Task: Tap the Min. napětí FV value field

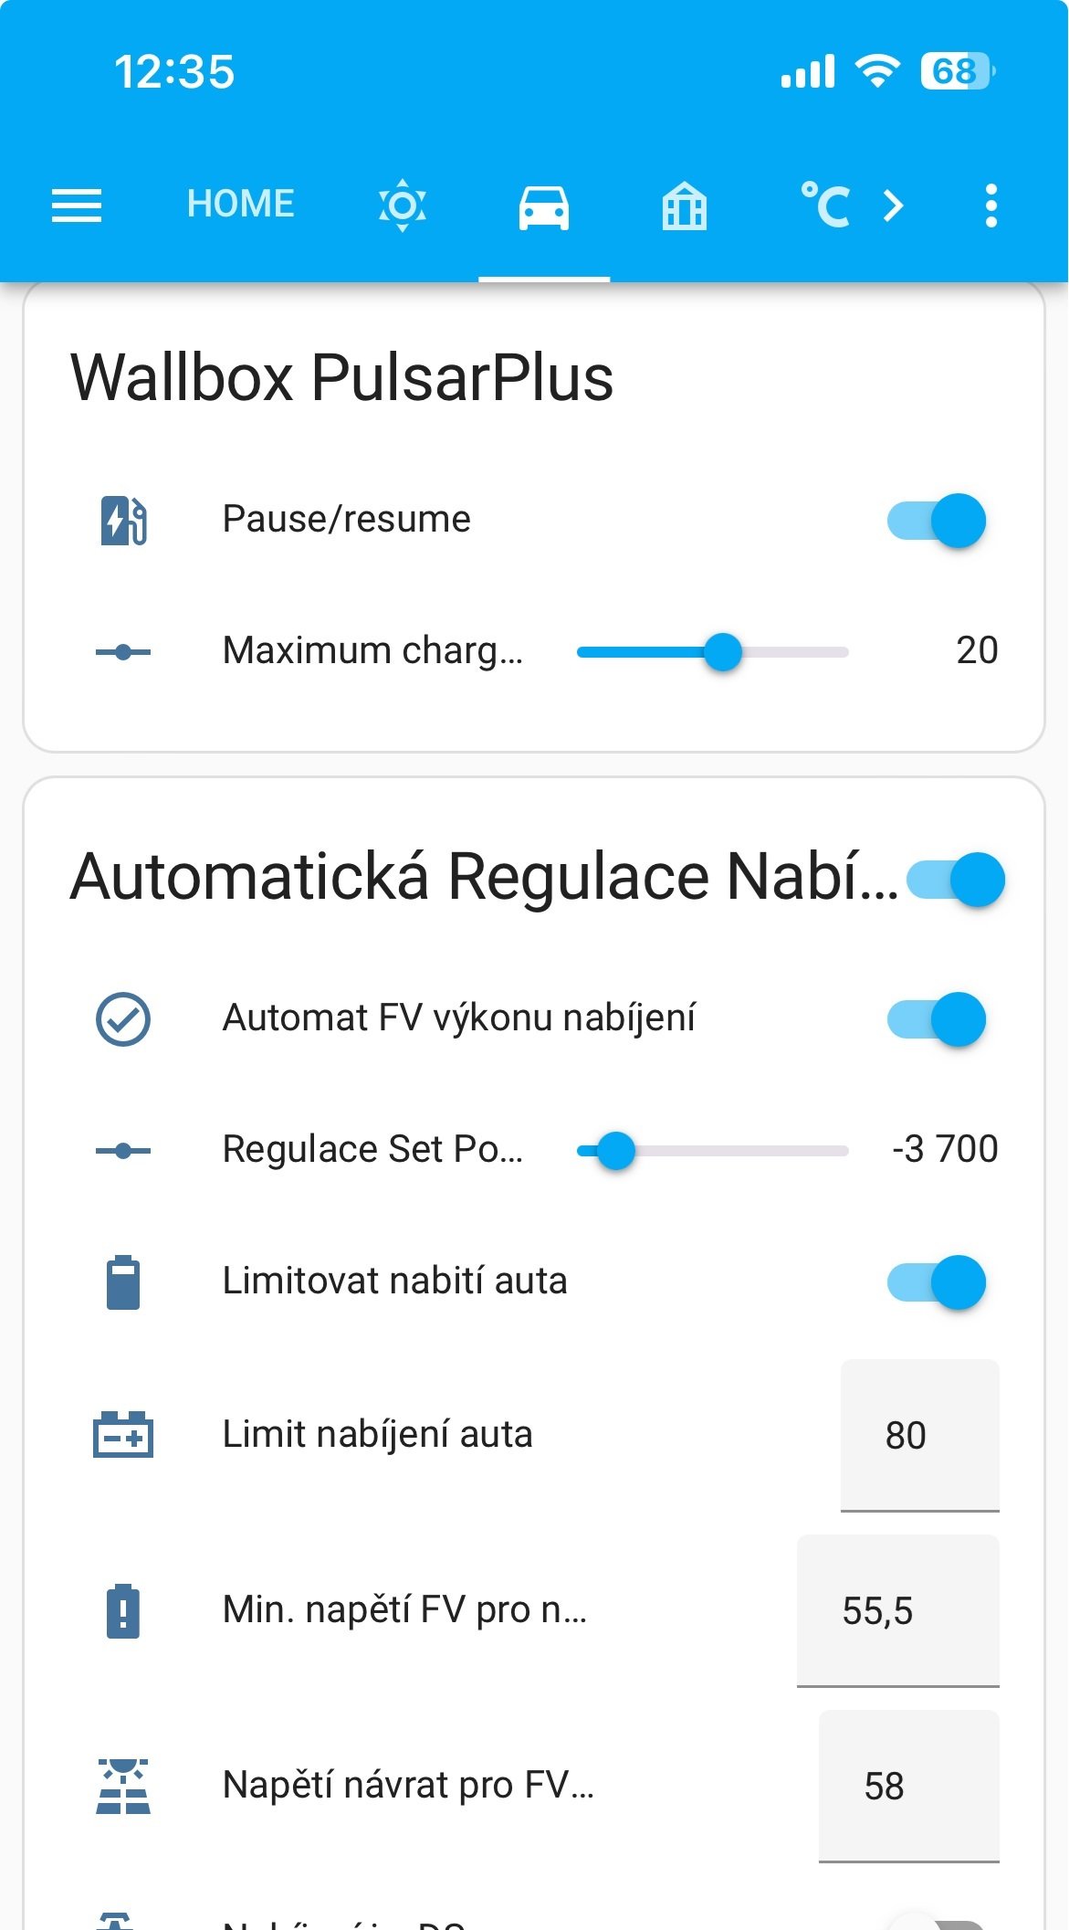Action: [897, 1610]
